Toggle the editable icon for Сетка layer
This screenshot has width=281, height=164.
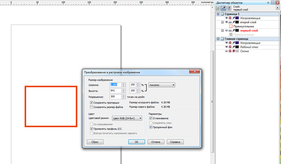(234, 51)
